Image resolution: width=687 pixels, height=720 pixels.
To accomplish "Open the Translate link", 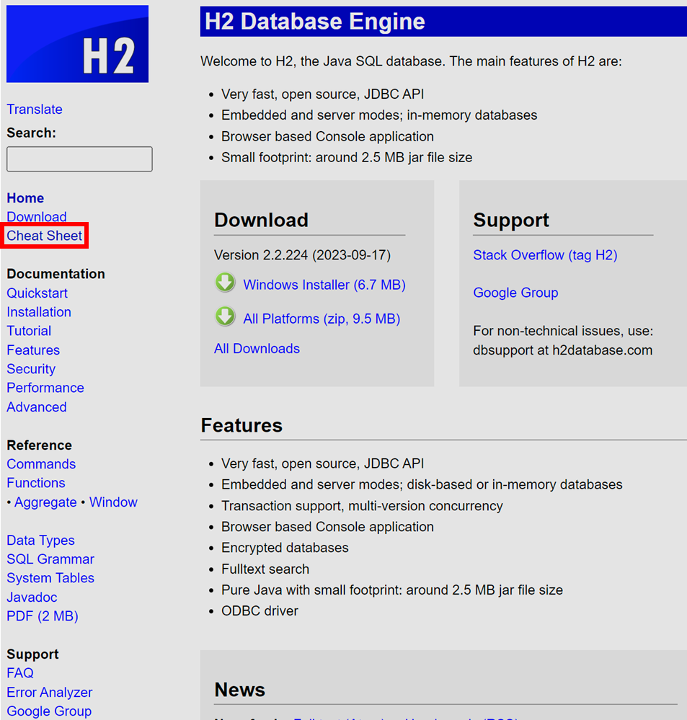I will click(x=35, y=110).
